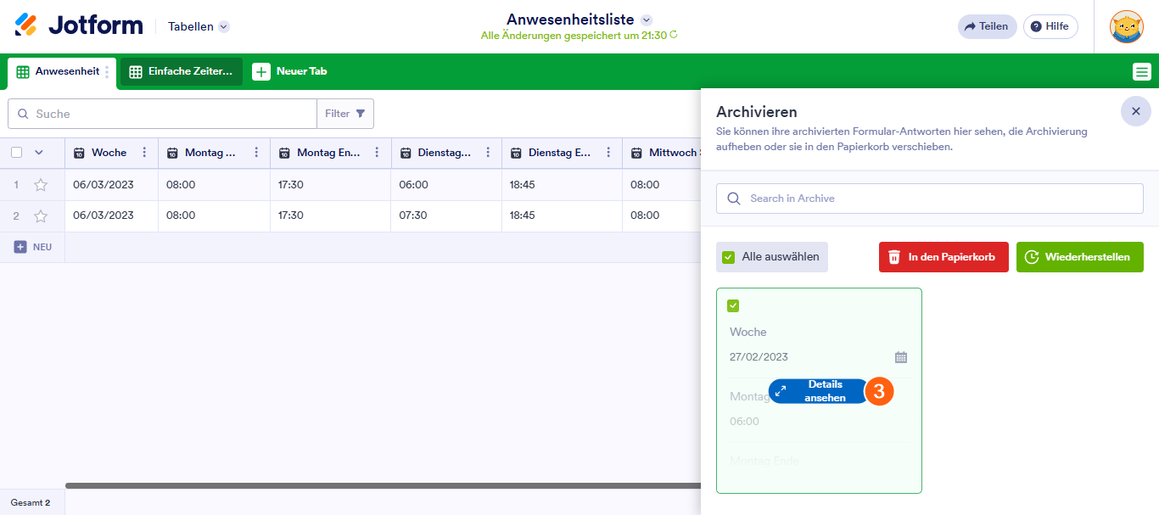
Task: Click the Teilen share button
Action: pyautogui.click(x=987, y=26)
